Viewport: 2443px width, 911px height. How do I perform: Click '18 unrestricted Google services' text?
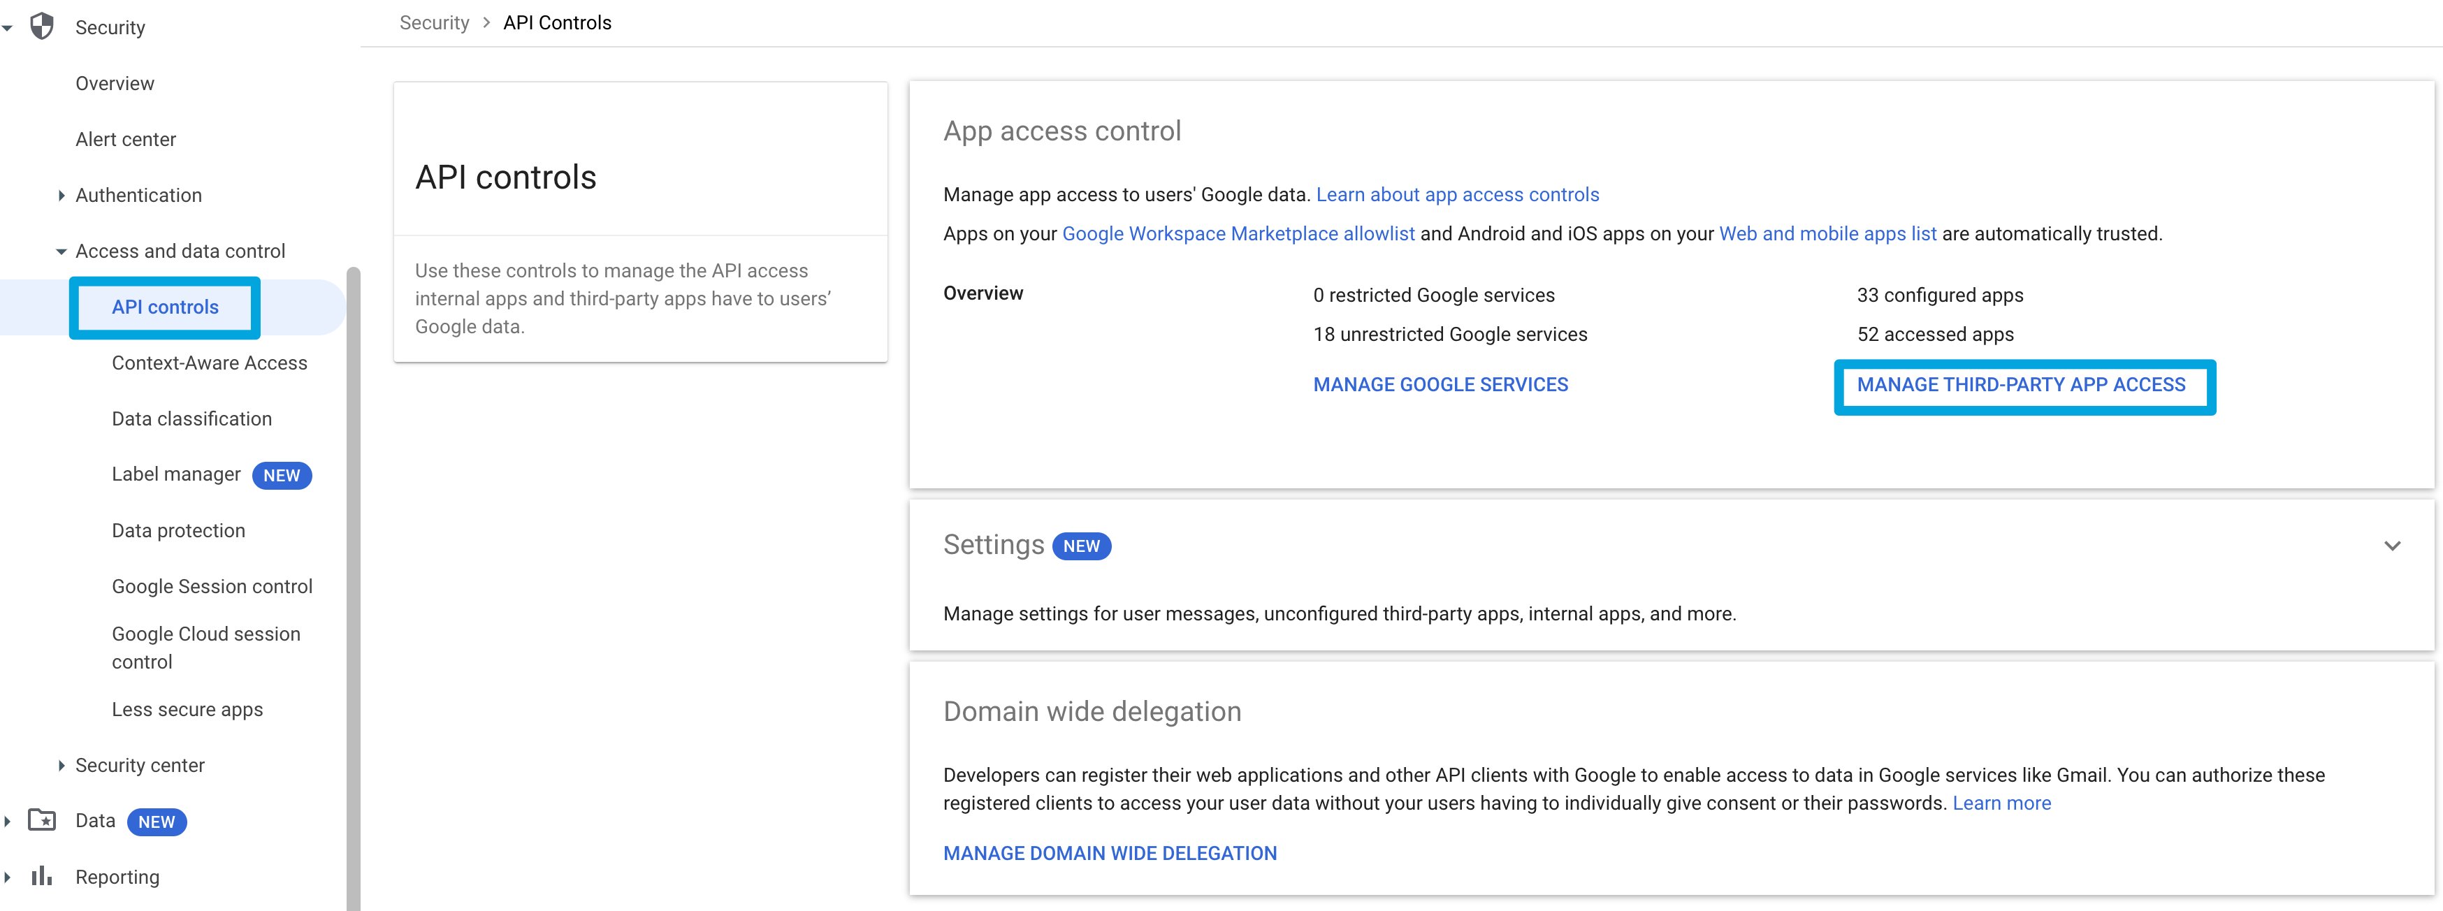tap(1450, 334)
